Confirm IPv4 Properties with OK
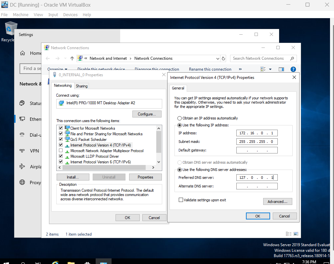The height and width of the screenshot is (264, 334). (x=258, y=216)
